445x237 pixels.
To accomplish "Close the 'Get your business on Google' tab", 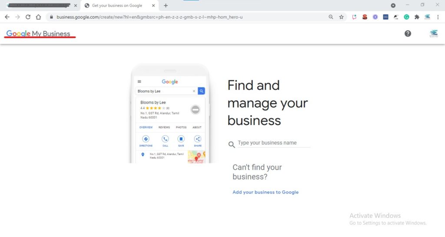I will [153, 5].
